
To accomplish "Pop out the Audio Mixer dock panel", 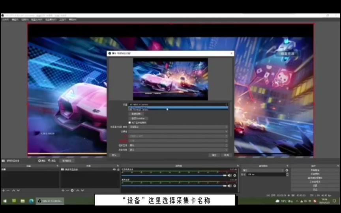I will [238, 166].
